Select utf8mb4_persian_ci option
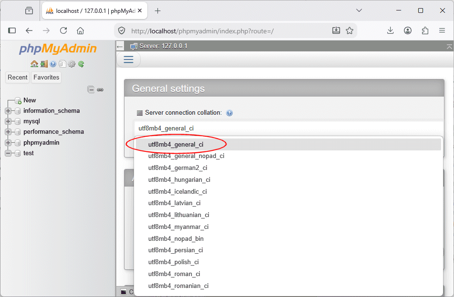This screenshot has height=297, width=454. pyautogui.click(x=289, y=250)
